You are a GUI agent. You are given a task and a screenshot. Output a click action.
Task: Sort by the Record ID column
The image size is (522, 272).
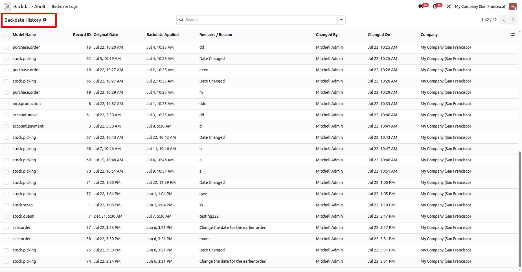point(82,35)
